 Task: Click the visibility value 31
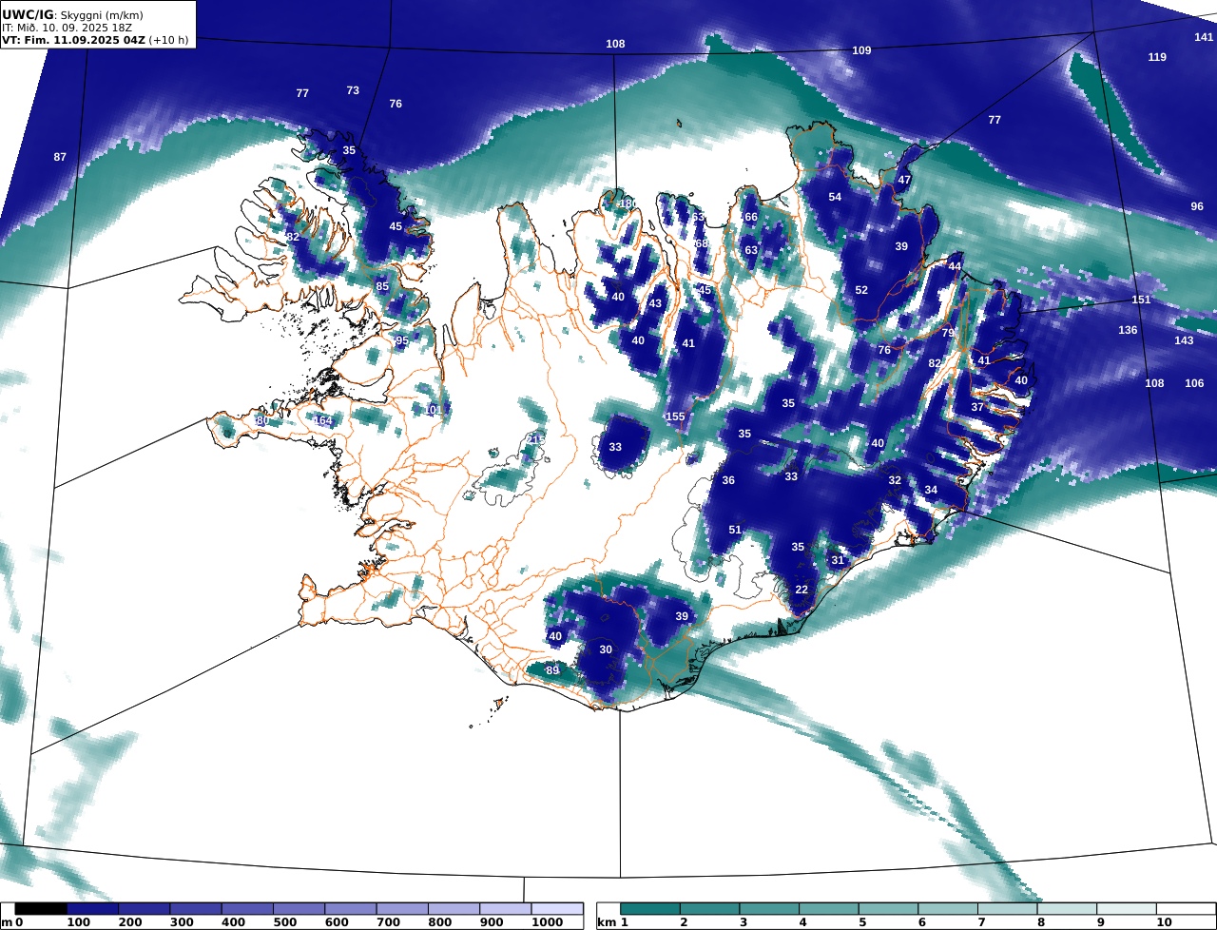[838, 560]
